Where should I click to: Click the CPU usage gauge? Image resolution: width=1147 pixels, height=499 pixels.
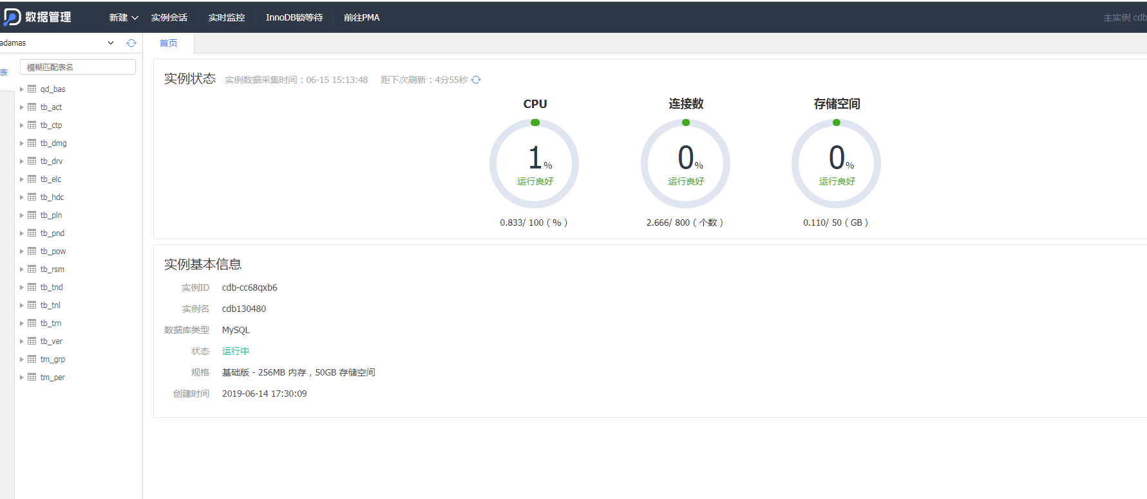535,163
